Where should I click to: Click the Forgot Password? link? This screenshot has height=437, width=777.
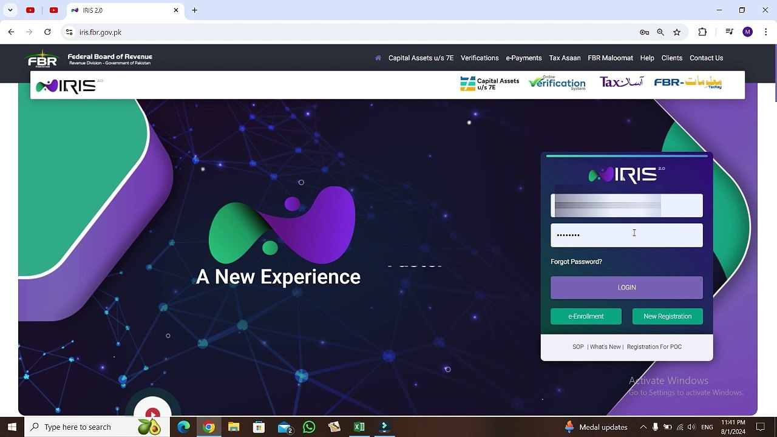pos(576,262)
